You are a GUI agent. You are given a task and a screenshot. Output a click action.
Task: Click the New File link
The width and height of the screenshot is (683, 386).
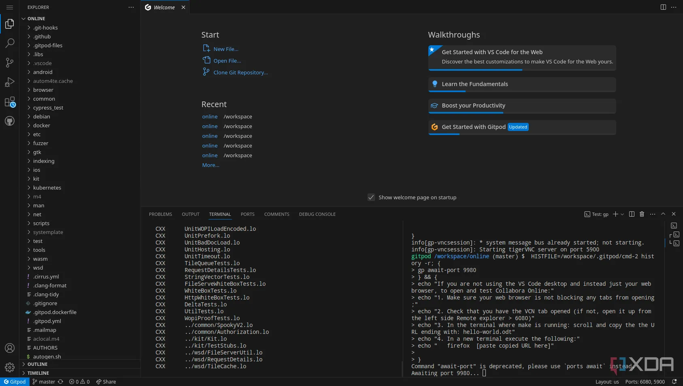(x=226, y=49)
